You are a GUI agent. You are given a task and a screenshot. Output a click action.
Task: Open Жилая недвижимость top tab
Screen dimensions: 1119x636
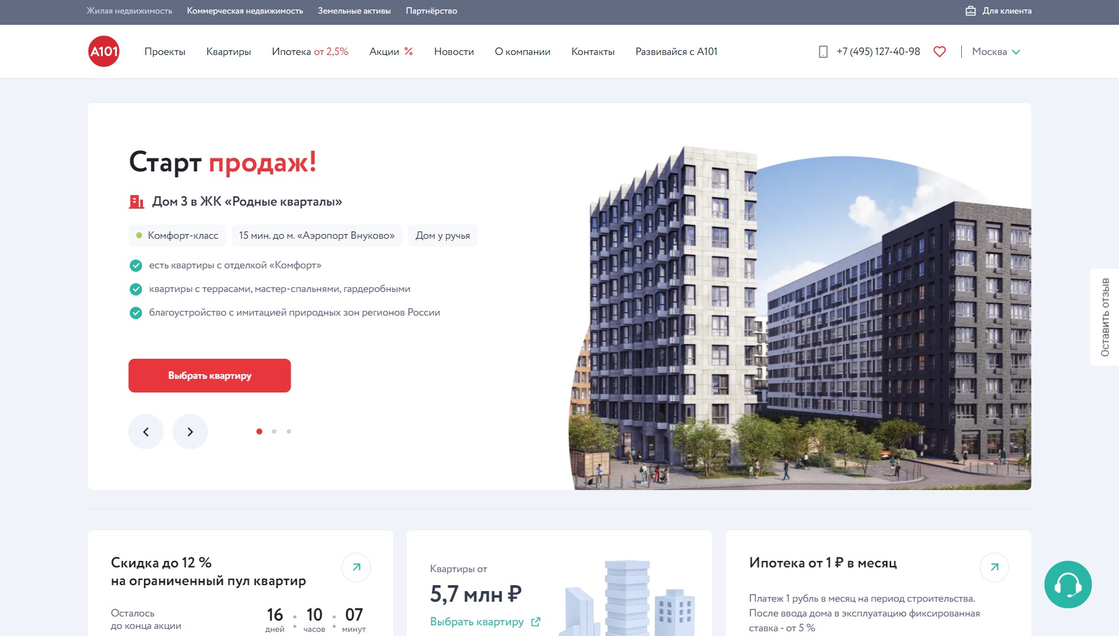click(x=129, y=11)
